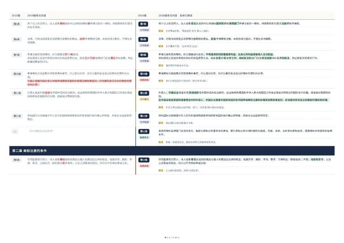Viewport: 344px width, 243px height.
Task: Select the 第18条 article badge
Action: pyautogui.click(x=17, y=74)
